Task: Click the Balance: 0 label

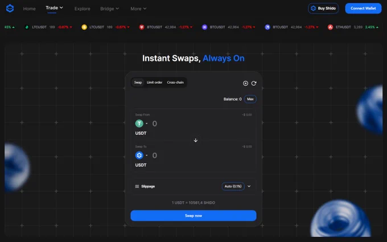Action: click(233, 99)
